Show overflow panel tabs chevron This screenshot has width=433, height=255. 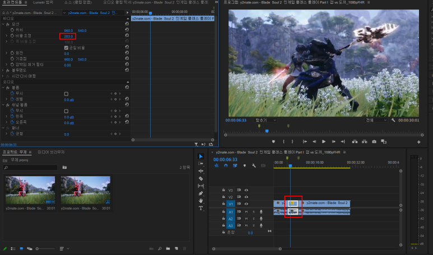click(x=216, y=2)
